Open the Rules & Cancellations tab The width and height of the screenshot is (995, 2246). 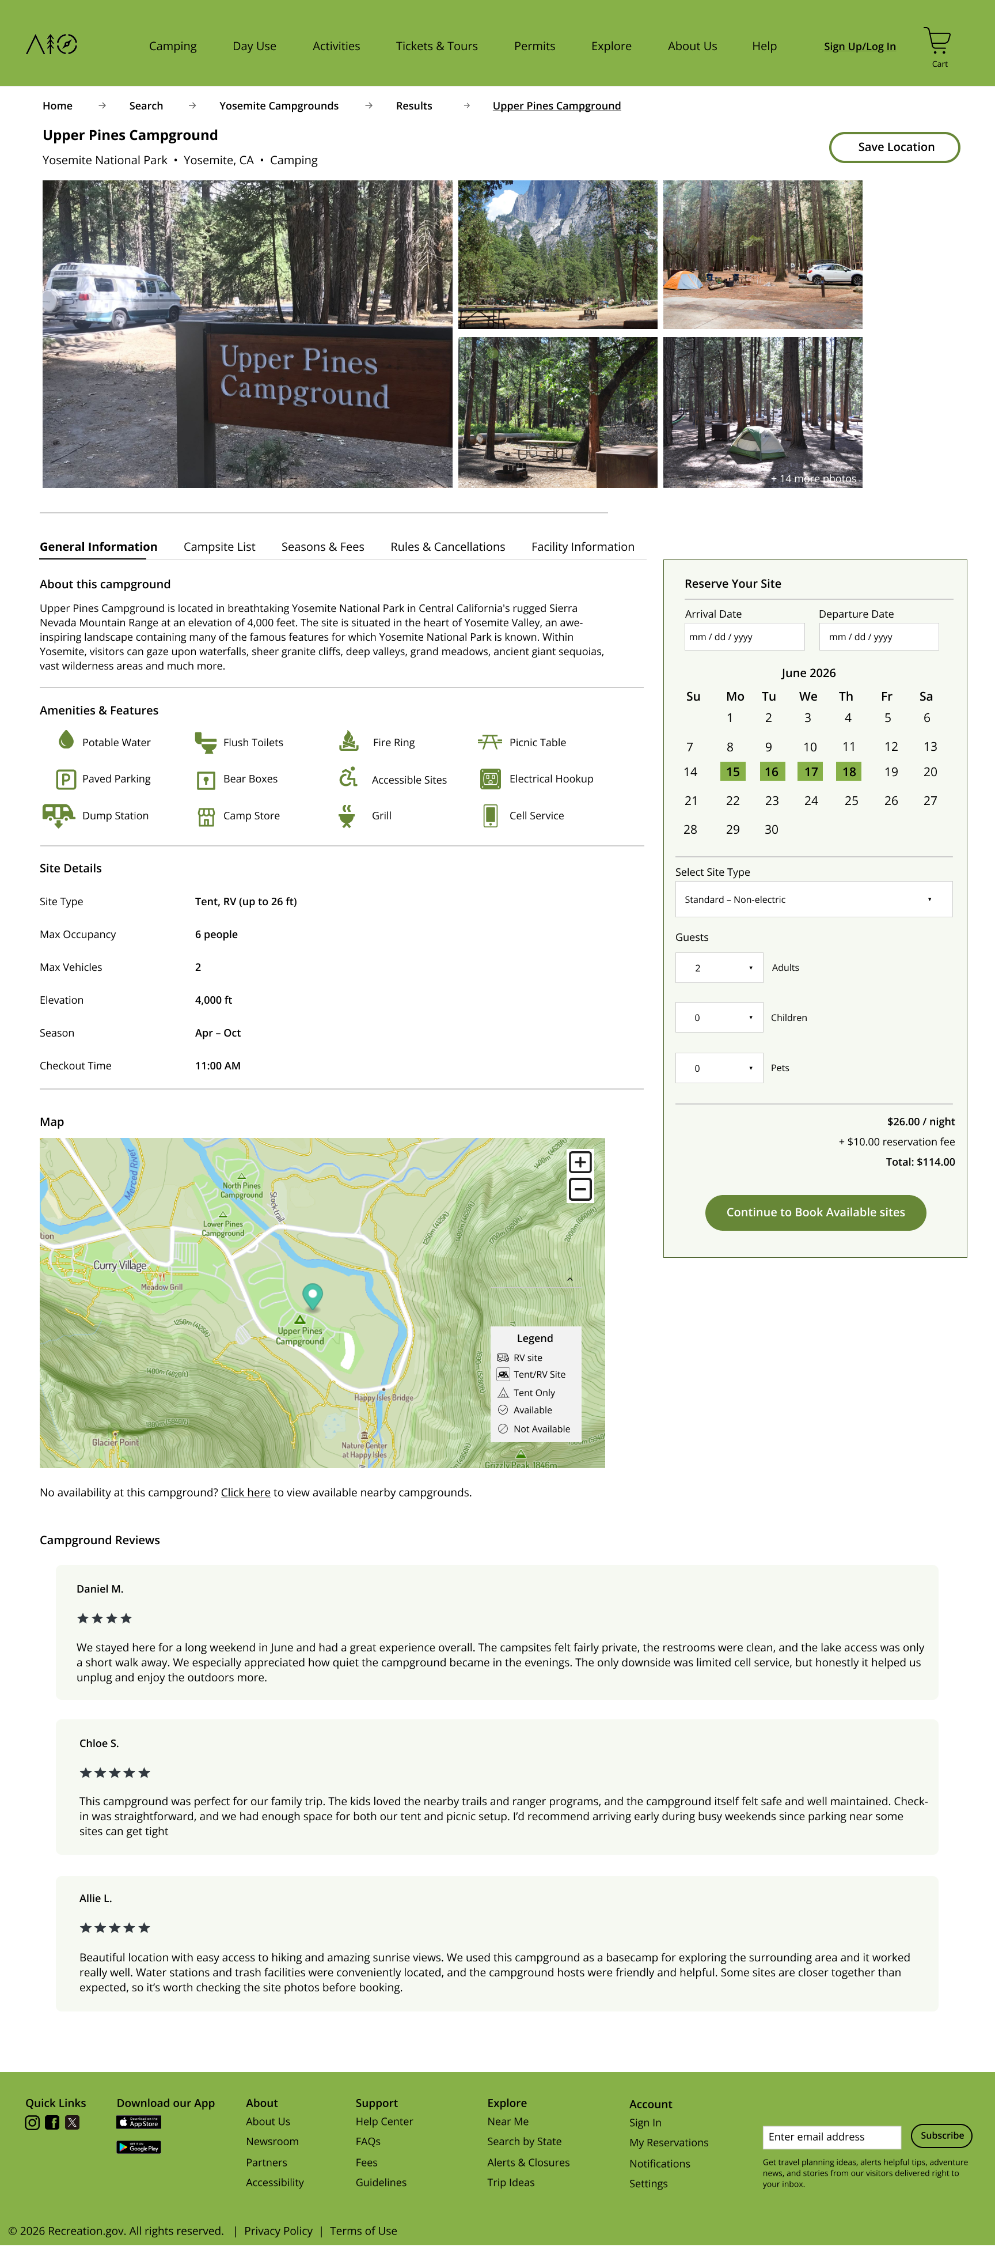point(448,547)
